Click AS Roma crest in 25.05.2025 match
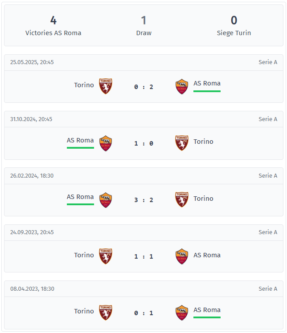This screenshot has height=333, width=287. (x=182, y=86)
